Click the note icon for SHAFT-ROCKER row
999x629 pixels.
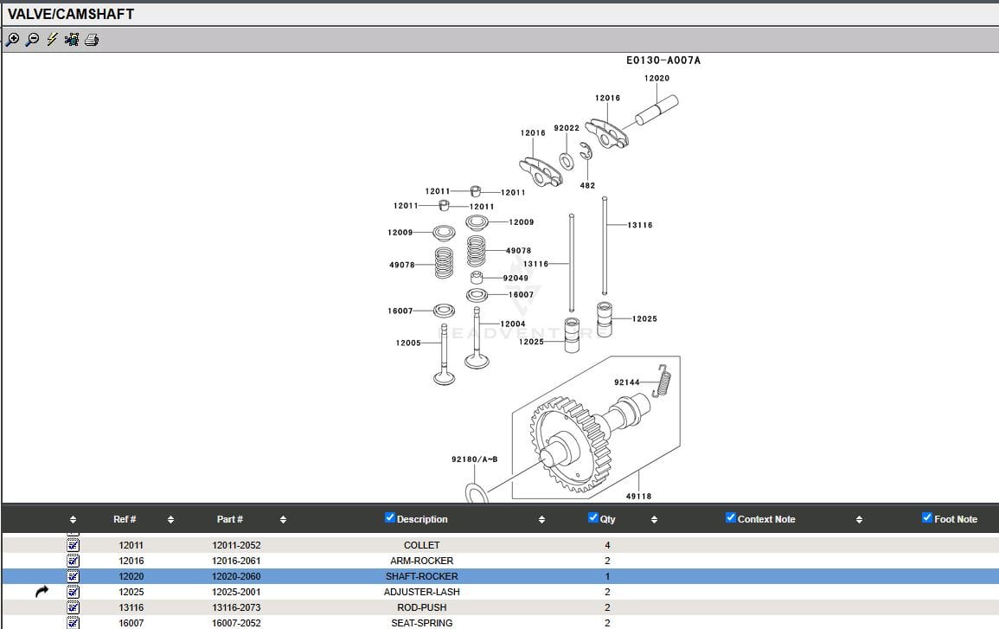pyautogui.click(x=74, y=576)
